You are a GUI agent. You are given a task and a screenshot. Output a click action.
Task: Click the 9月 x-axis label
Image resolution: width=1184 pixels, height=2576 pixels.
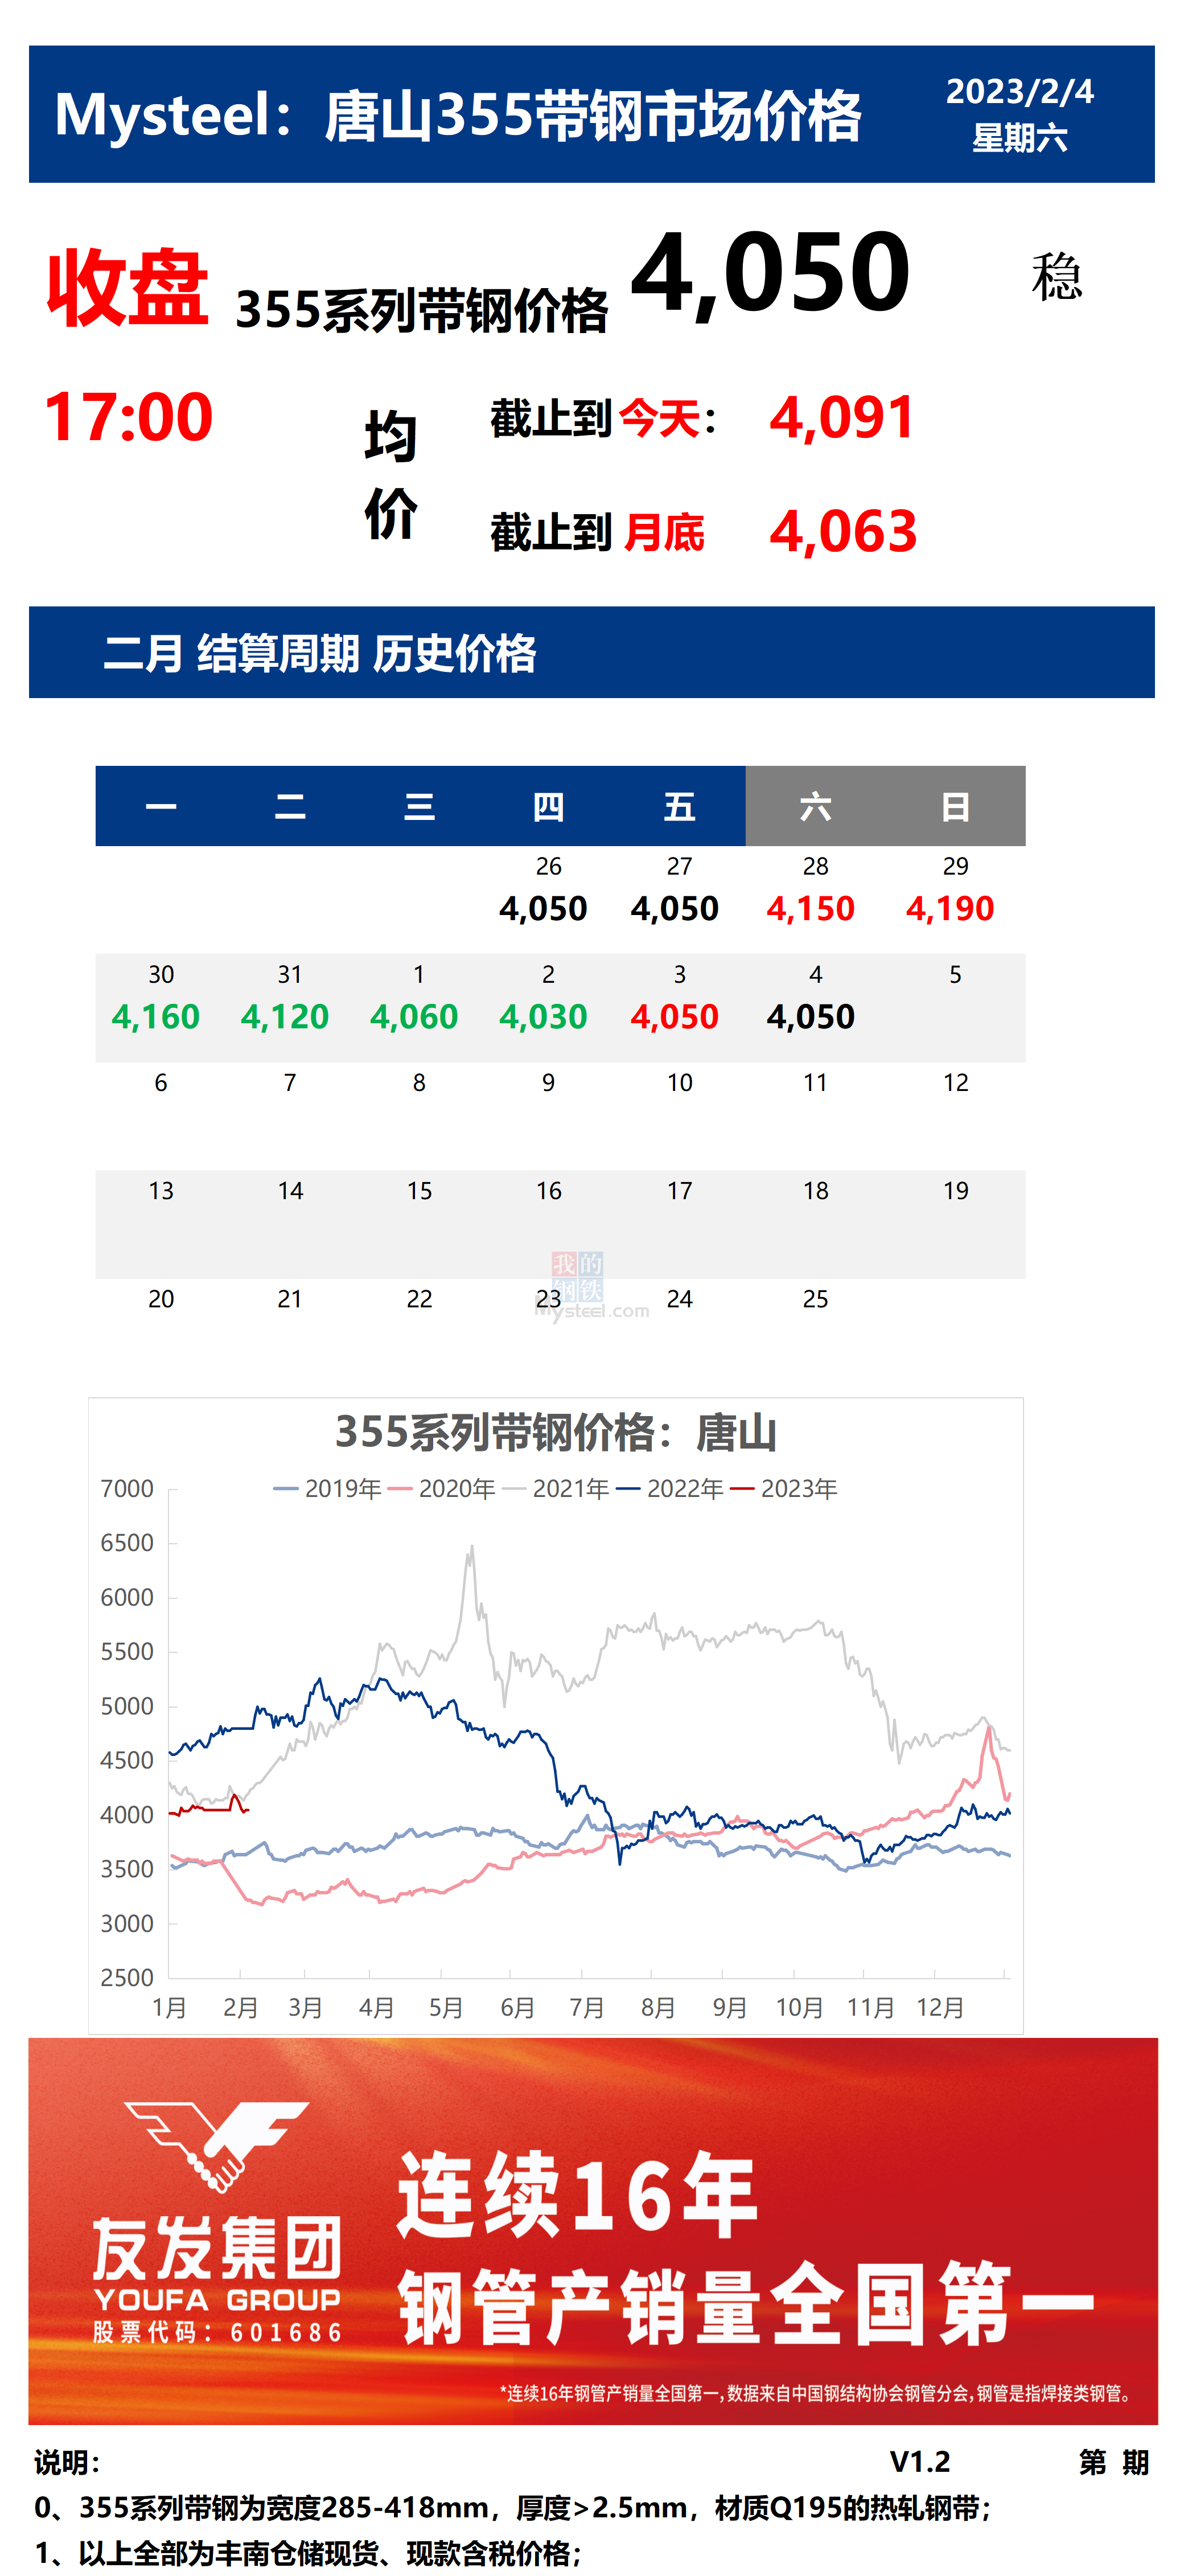click(730, 2008)
